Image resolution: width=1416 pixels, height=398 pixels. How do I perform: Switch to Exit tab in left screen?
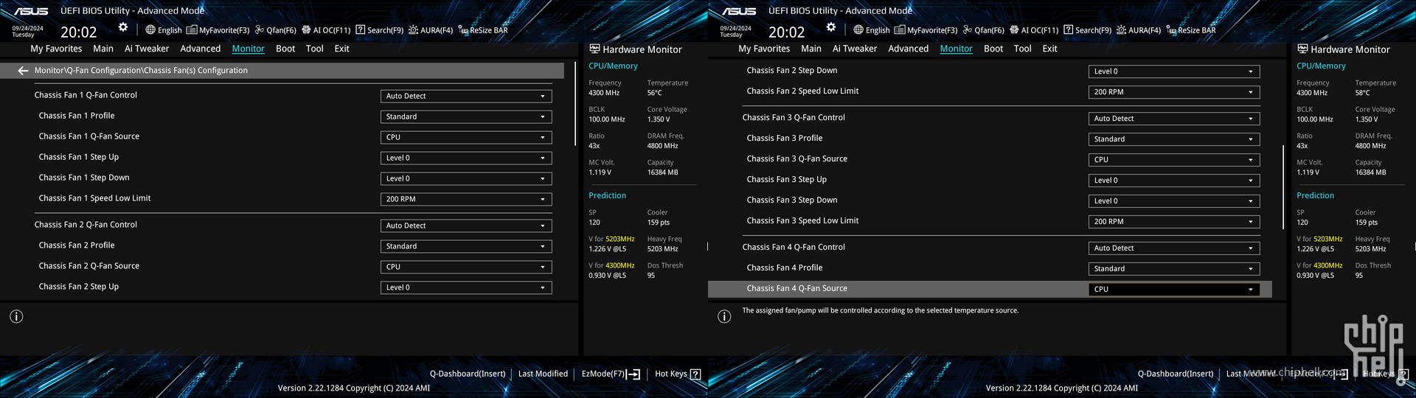[x=341, y=49]
